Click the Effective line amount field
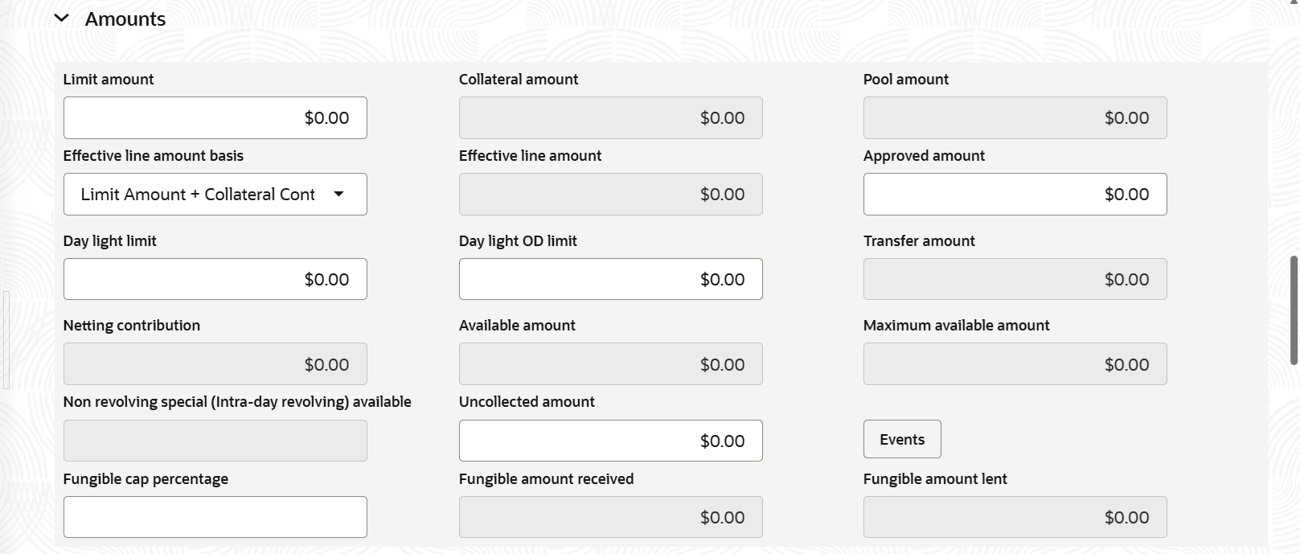Screen dimensions: 1300x554 610,195
